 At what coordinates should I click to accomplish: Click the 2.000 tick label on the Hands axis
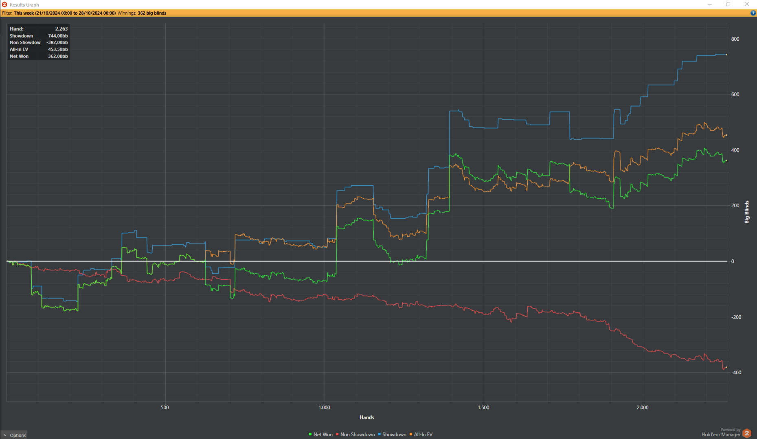pyautogui.click(x=643, y=408)
